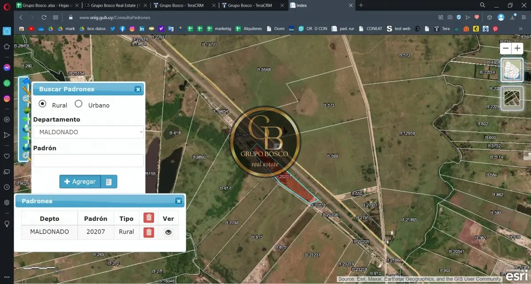The image size is (531, 284).
Task: Close the Buscar Padrones panel
Action: [x=138, y=89]
